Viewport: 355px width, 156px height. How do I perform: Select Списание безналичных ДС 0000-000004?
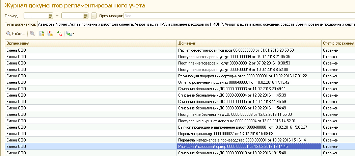[x=249, y=95]
